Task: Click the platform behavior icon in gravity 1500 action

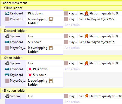Action: [x=86, y=96]
